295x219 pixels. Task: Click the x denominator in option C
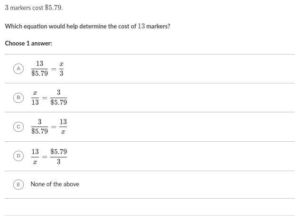pyautogui.click(x=63, y=132)
